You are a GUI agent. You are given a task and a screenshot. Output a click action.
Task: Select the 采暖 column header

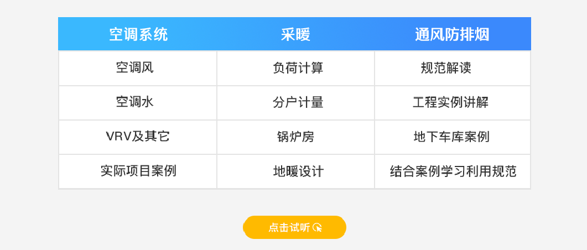tap(295, 34)
